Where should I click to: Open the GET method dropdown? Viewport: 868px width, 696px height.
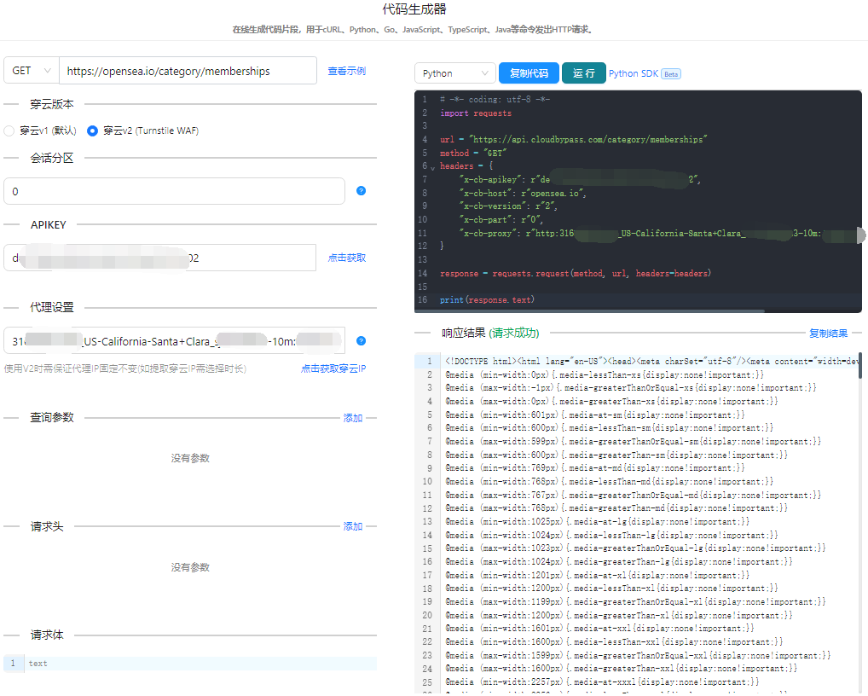pyautogui.click(x=31, y=70)
